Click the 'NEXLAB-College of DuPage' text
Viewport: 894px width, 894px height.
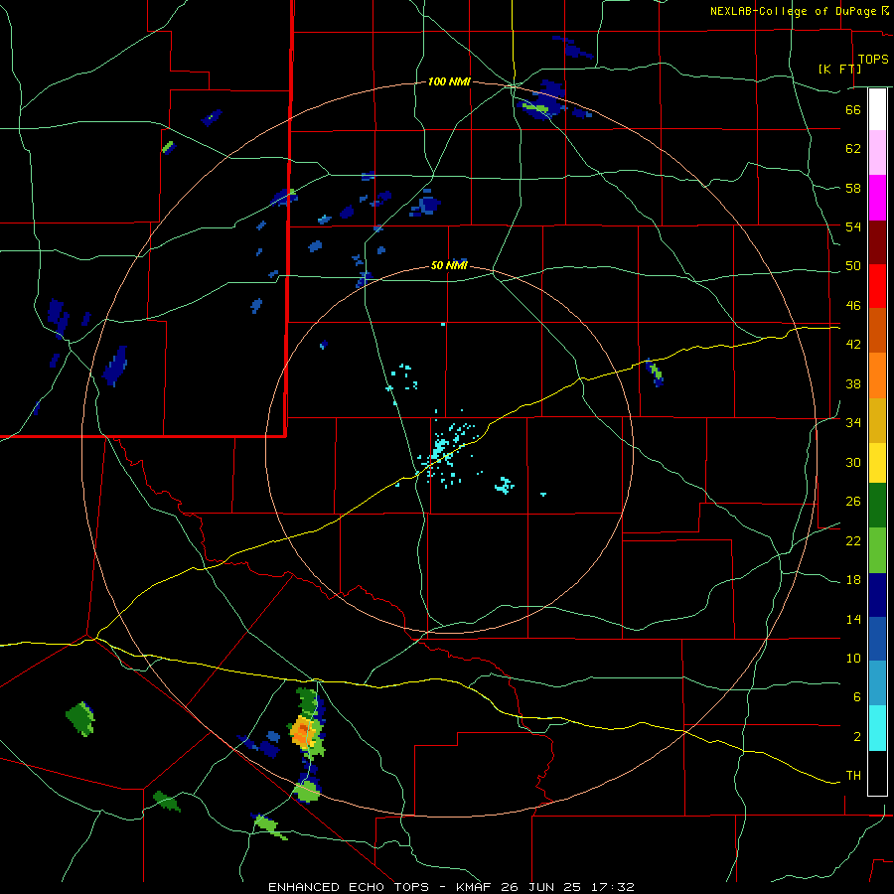coord(794,11)
